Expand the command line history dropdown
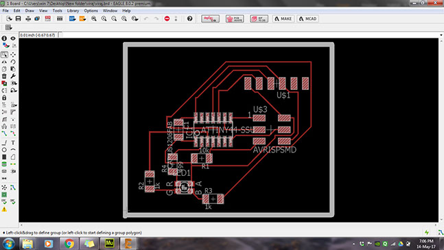This screenshot has height=250, width=444. tap(441, 35)
